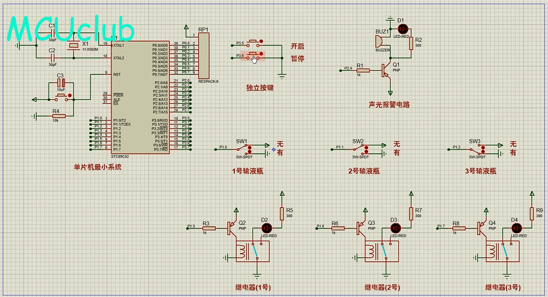This screenshot has width=548, height=297.
Task: Click the STC89C52 microcontroller chip
Action: click(140, 97)
